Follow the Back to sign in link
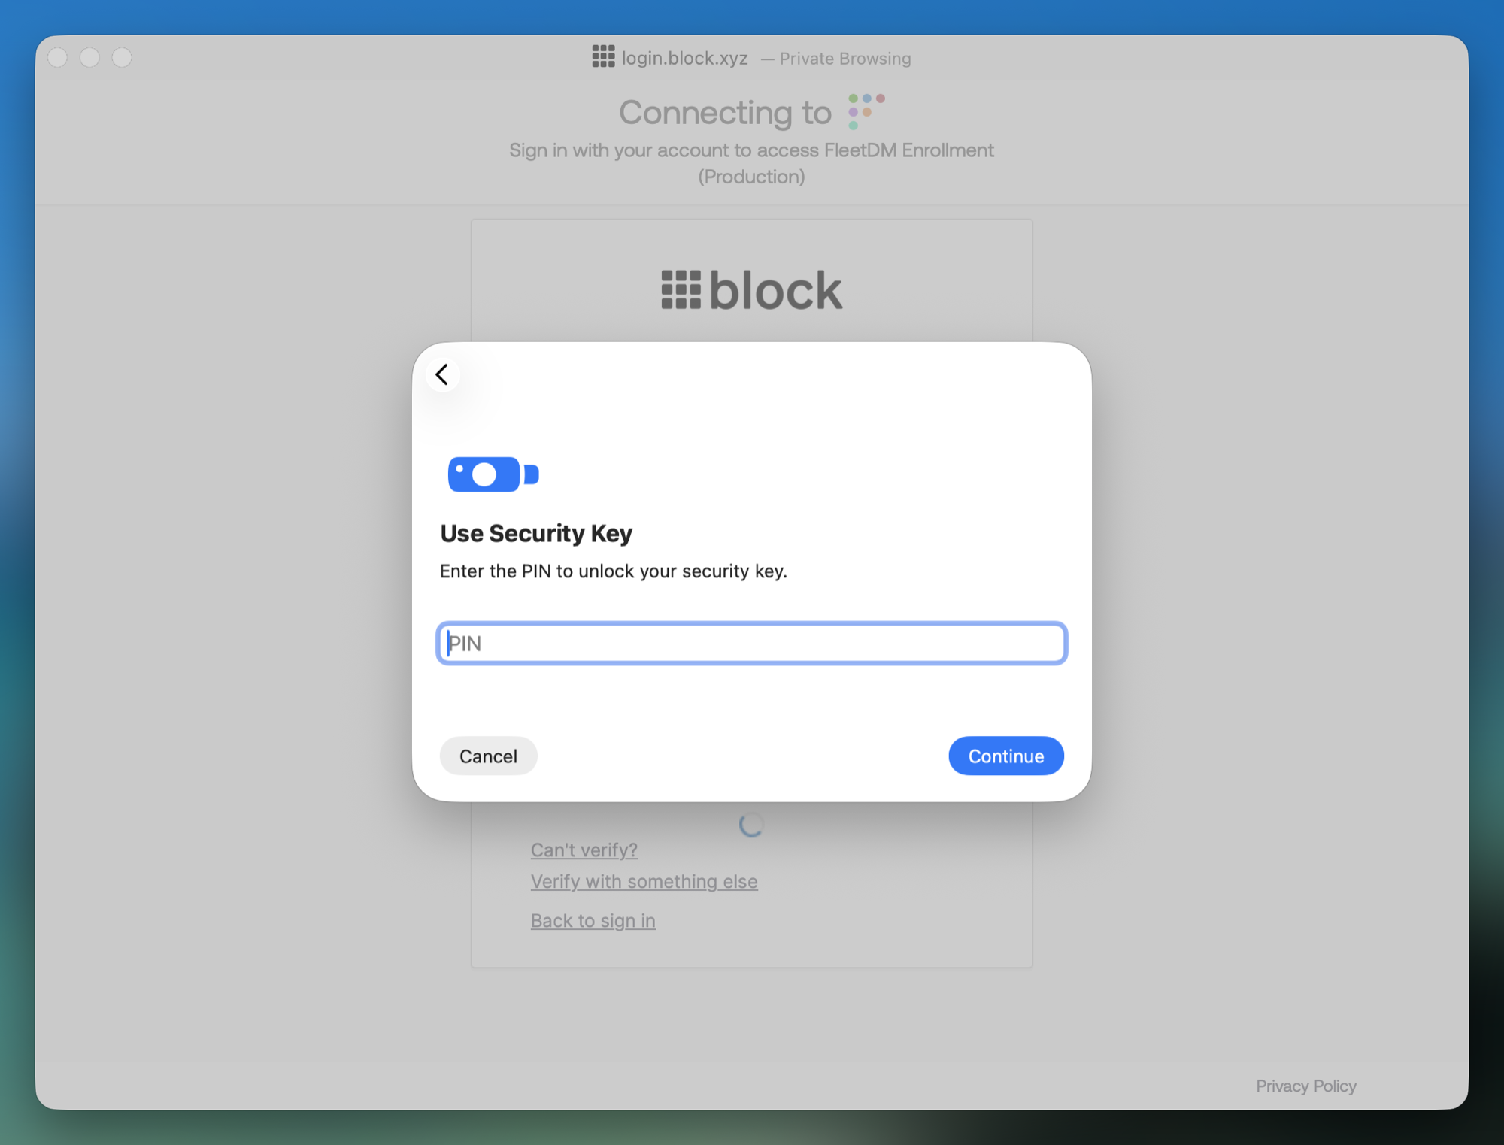The height and width of the screenshot is (1145, 1504). click(593, 920)
